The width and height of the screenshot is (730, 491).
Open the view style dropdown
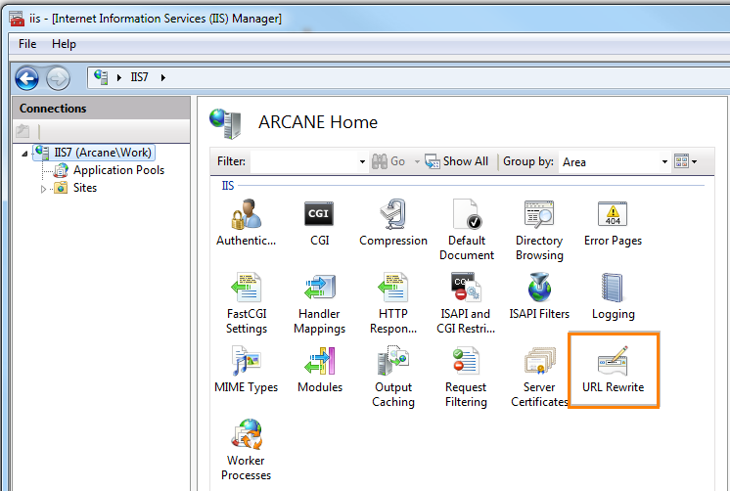tap(685, 161)
